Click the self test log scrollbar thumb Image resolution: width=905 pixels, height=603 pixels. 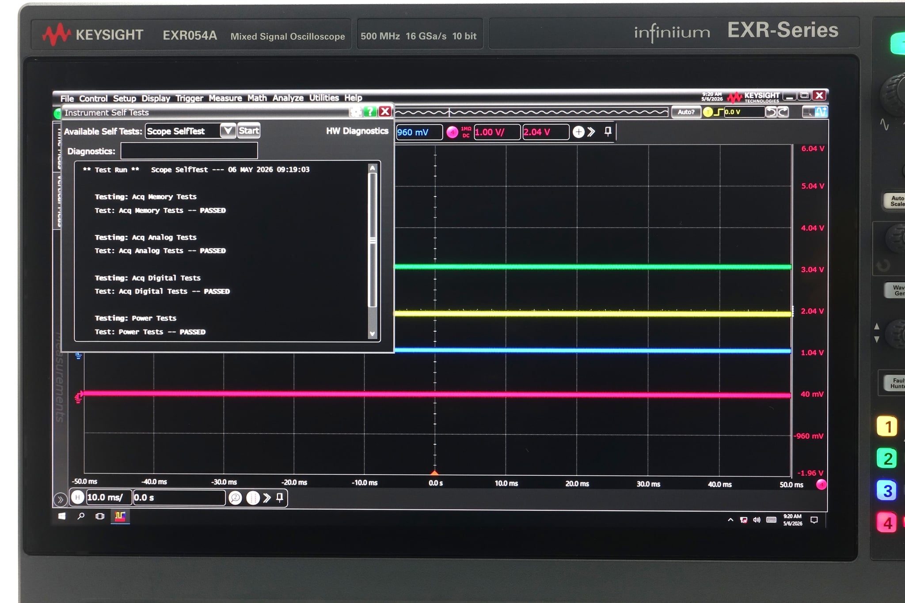pyautogui.click(x=373, y=240)
